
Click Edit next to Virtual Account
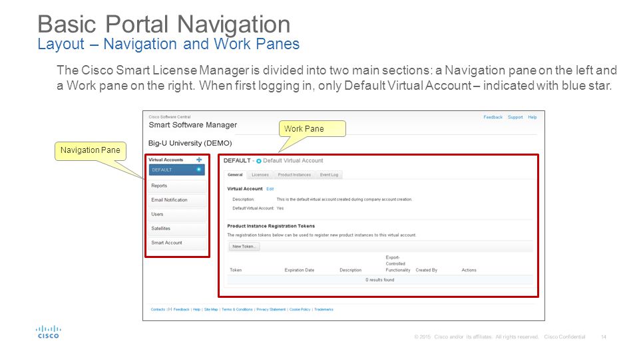[270, 189]
